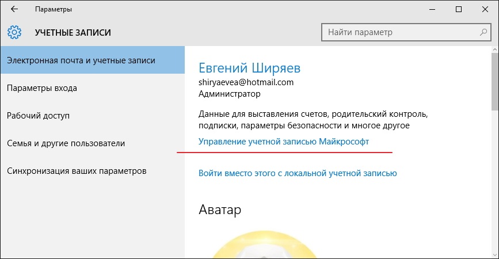The width and height of the screenshot is (499, 259).
Task: Click "Управление учетной записью Майкрософт" link
Action: coord(284,141)
